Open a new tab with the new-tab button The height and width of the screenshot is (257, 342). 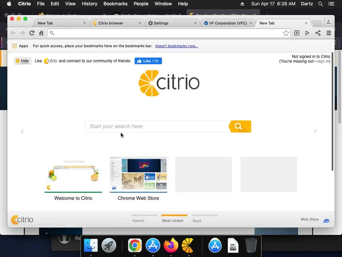coord(317,23)
